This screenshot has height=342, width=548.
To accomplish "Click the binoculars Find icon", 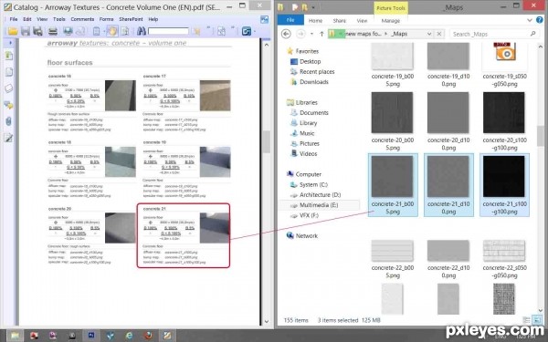I will [x=142, y=31].
